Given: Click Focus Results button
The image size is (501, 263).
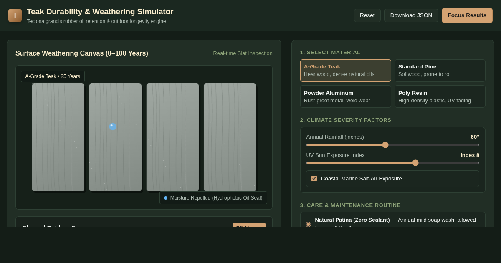Looking at the screenshot, I should click(x=467, y=15).
